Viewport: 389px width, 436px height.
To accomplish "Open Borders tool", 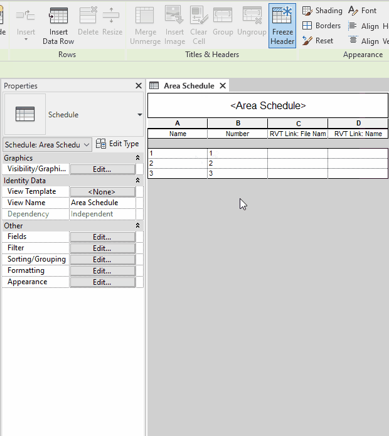I will (x=321, y=26).
